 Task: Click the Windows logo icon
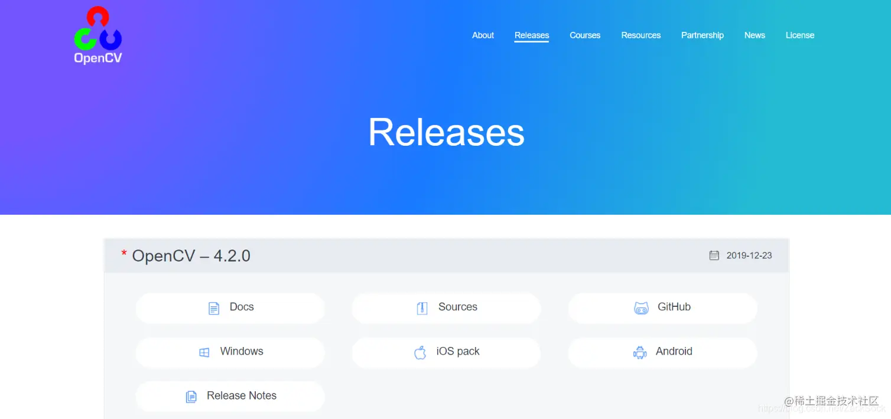(x=204, y=352)
